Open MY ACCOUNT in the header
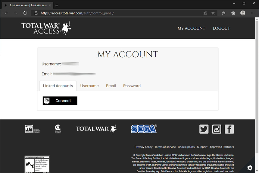259x173 pixels. click(x=191, y=28)
